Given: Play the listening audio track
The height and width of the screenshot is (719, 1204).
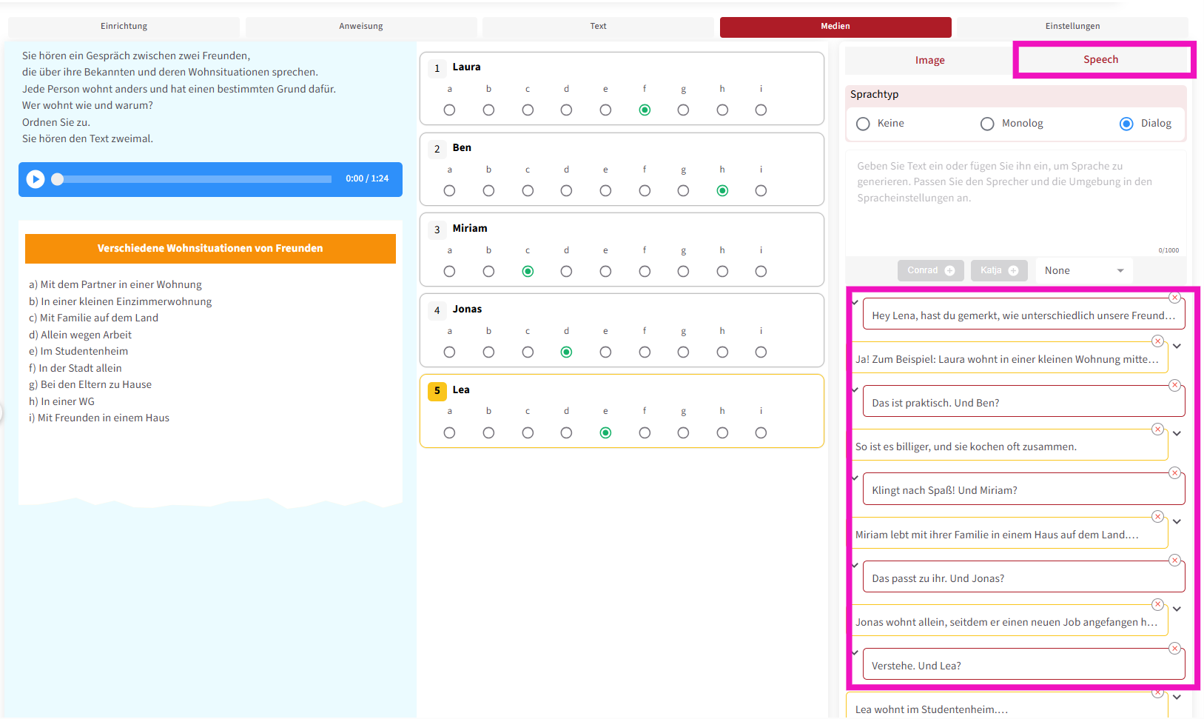Looking at the screenshot, I should 36,179.
